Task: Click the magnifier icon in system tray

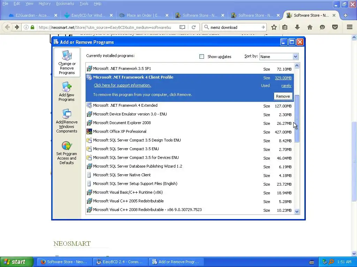Action: tap(331, 262)
